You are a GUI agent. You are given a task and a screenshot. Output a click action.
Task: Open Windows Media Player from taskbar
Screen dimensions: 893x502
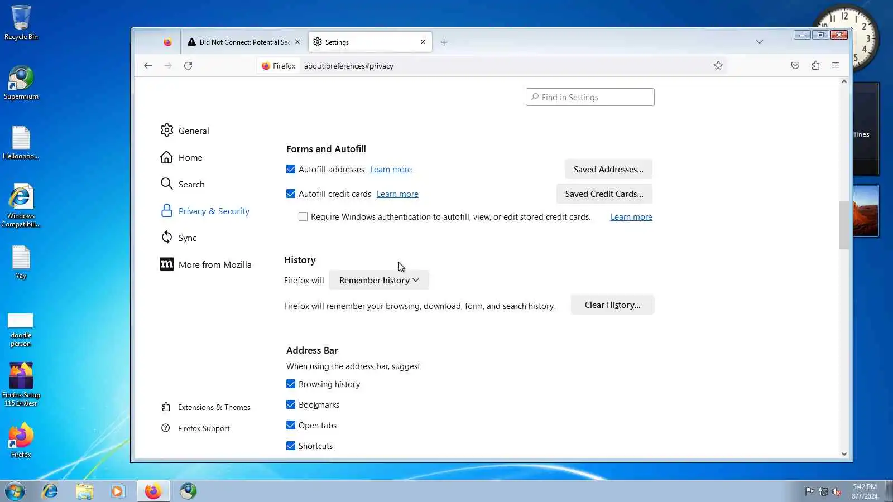(117, 491)
